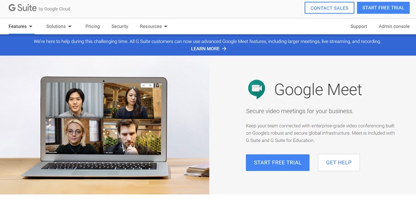This screenshot has height=218, width=416.
Task: Click the CONTACT SALES button
Action: pos(329,8)
